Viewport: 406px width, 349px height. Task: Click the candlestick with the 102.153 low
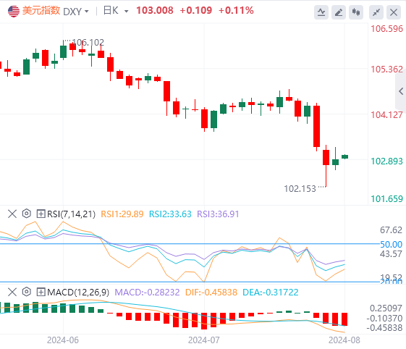(x=326, y=166)
